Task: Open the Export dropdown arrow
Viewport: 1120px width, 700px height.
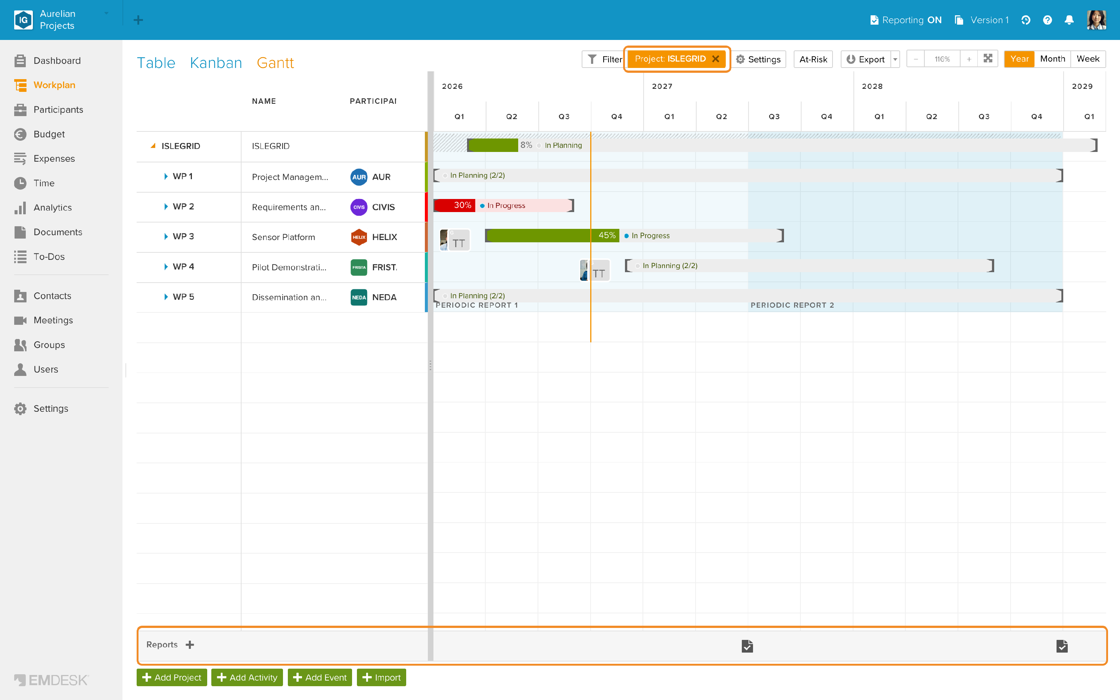Action: pyautogui.click(x=895, y=59)
